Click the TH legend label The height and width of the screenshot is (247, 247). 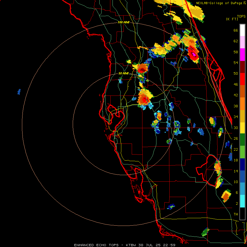click(236, 214)
